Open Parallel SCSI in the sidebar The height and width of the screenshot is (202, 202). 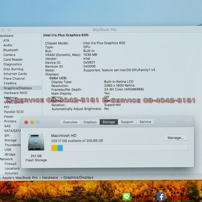coord(14,112)
